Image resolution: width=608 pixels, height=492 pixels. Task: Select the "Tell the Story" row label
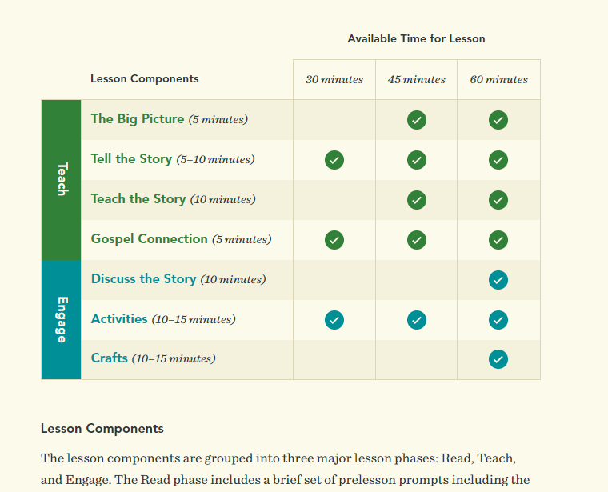click(x=131, y=159)
